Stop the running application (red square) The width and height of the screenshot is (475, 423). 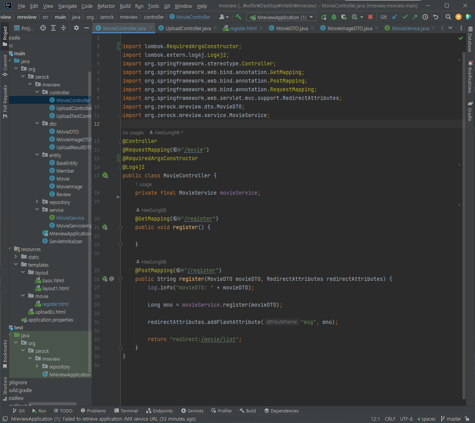tap(370, 17)
